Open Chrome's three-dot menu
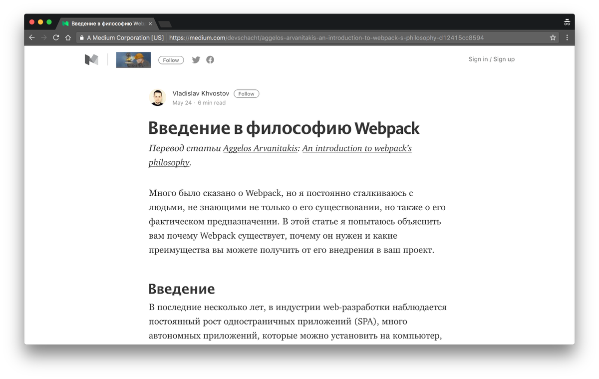 click(x=567, y=37)
